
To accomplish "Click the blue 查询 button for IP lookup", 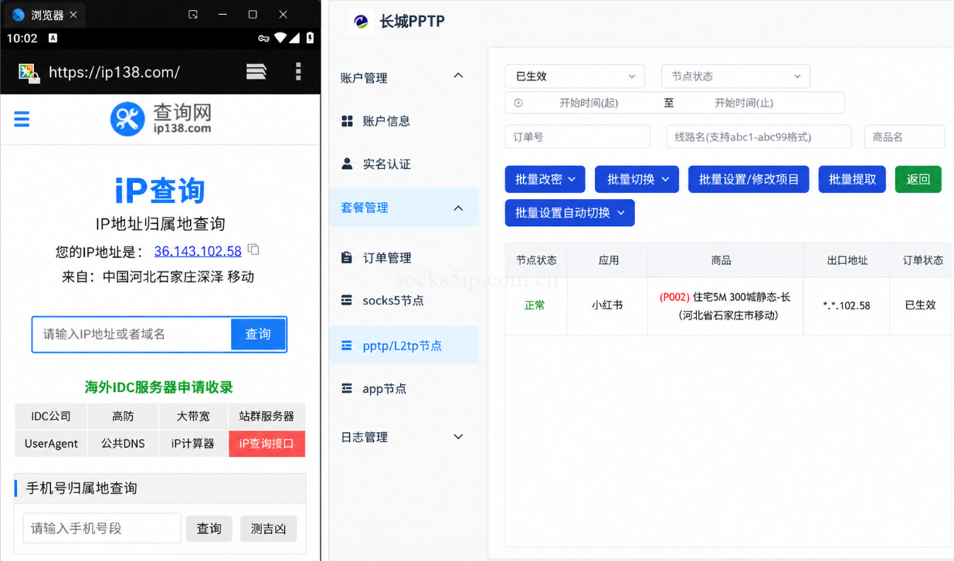I will click(258, 334).
